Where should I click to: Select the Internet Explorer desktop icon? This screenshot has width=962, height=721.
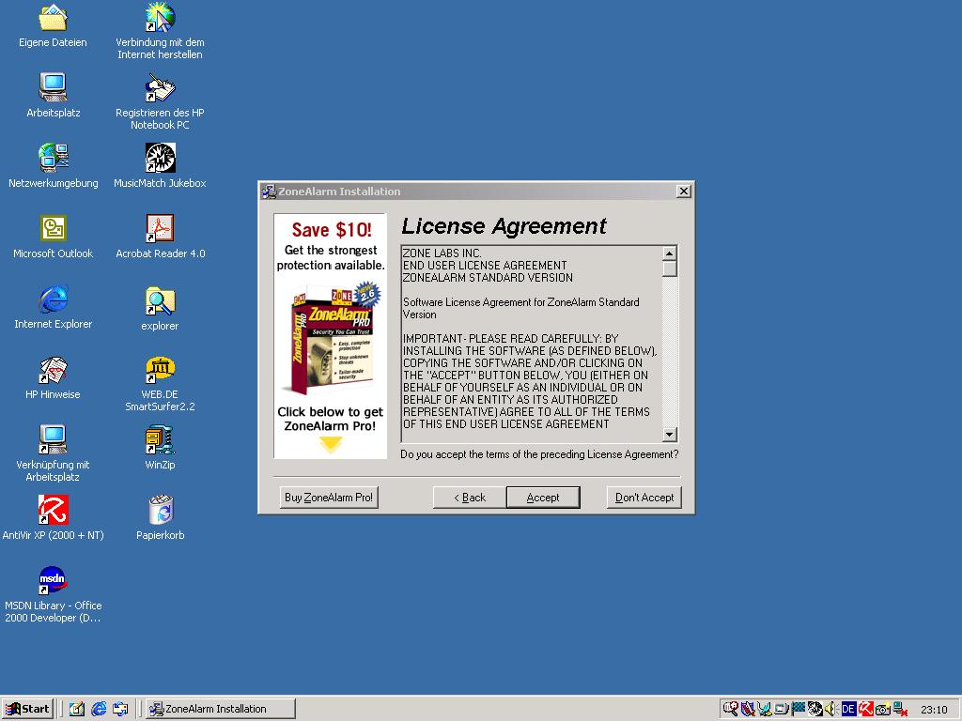(53, 308)
